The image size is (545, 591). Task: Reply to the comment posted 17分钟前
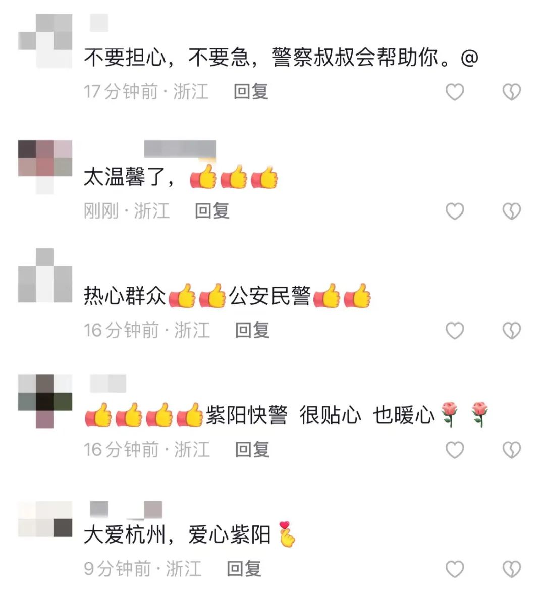251,91
